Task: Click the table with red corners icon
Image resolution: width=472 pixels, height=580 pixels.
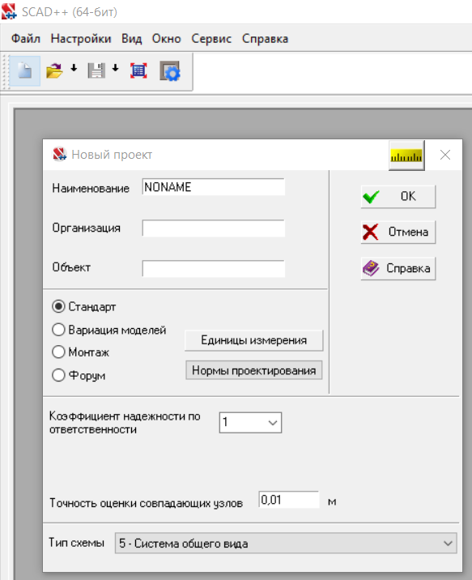Action: point(138,70)
